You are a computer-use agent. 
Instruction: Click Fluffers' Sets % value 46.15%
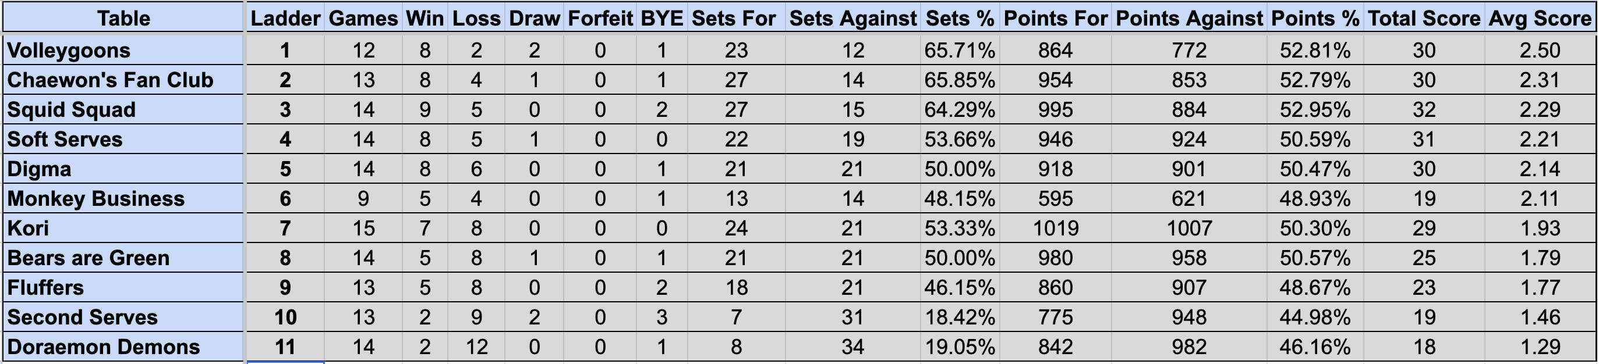click(x=960, y=288)
